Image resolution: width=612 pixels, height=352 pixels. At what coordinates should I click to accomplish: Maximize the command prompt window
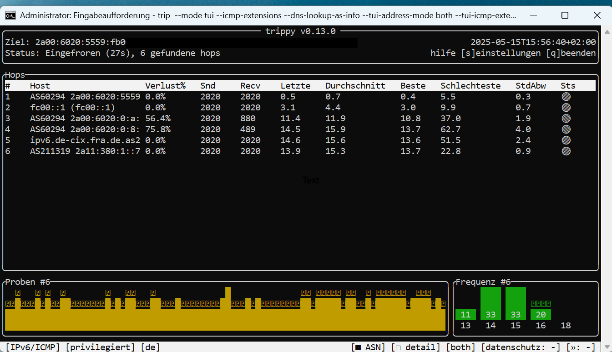click(x=565, y=15)
